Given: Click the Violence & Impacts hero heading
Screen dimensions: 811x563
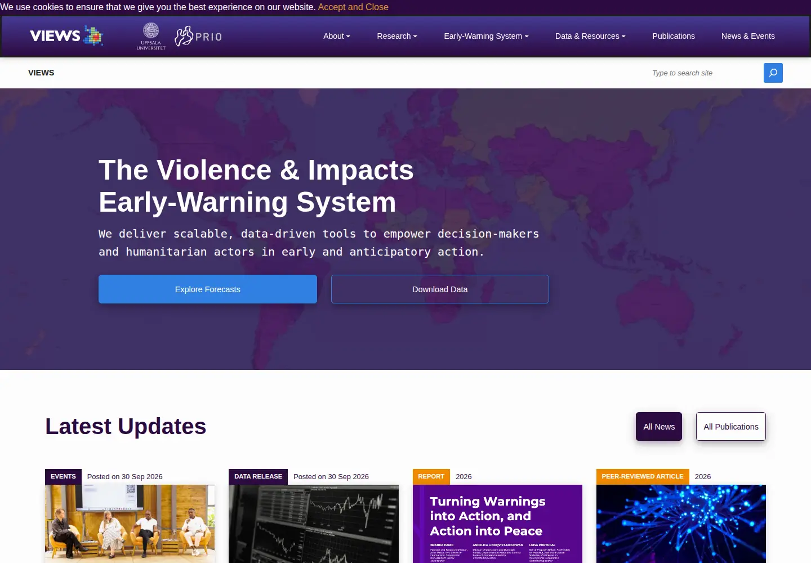Looking at the screenshot, I should (256, 186).
